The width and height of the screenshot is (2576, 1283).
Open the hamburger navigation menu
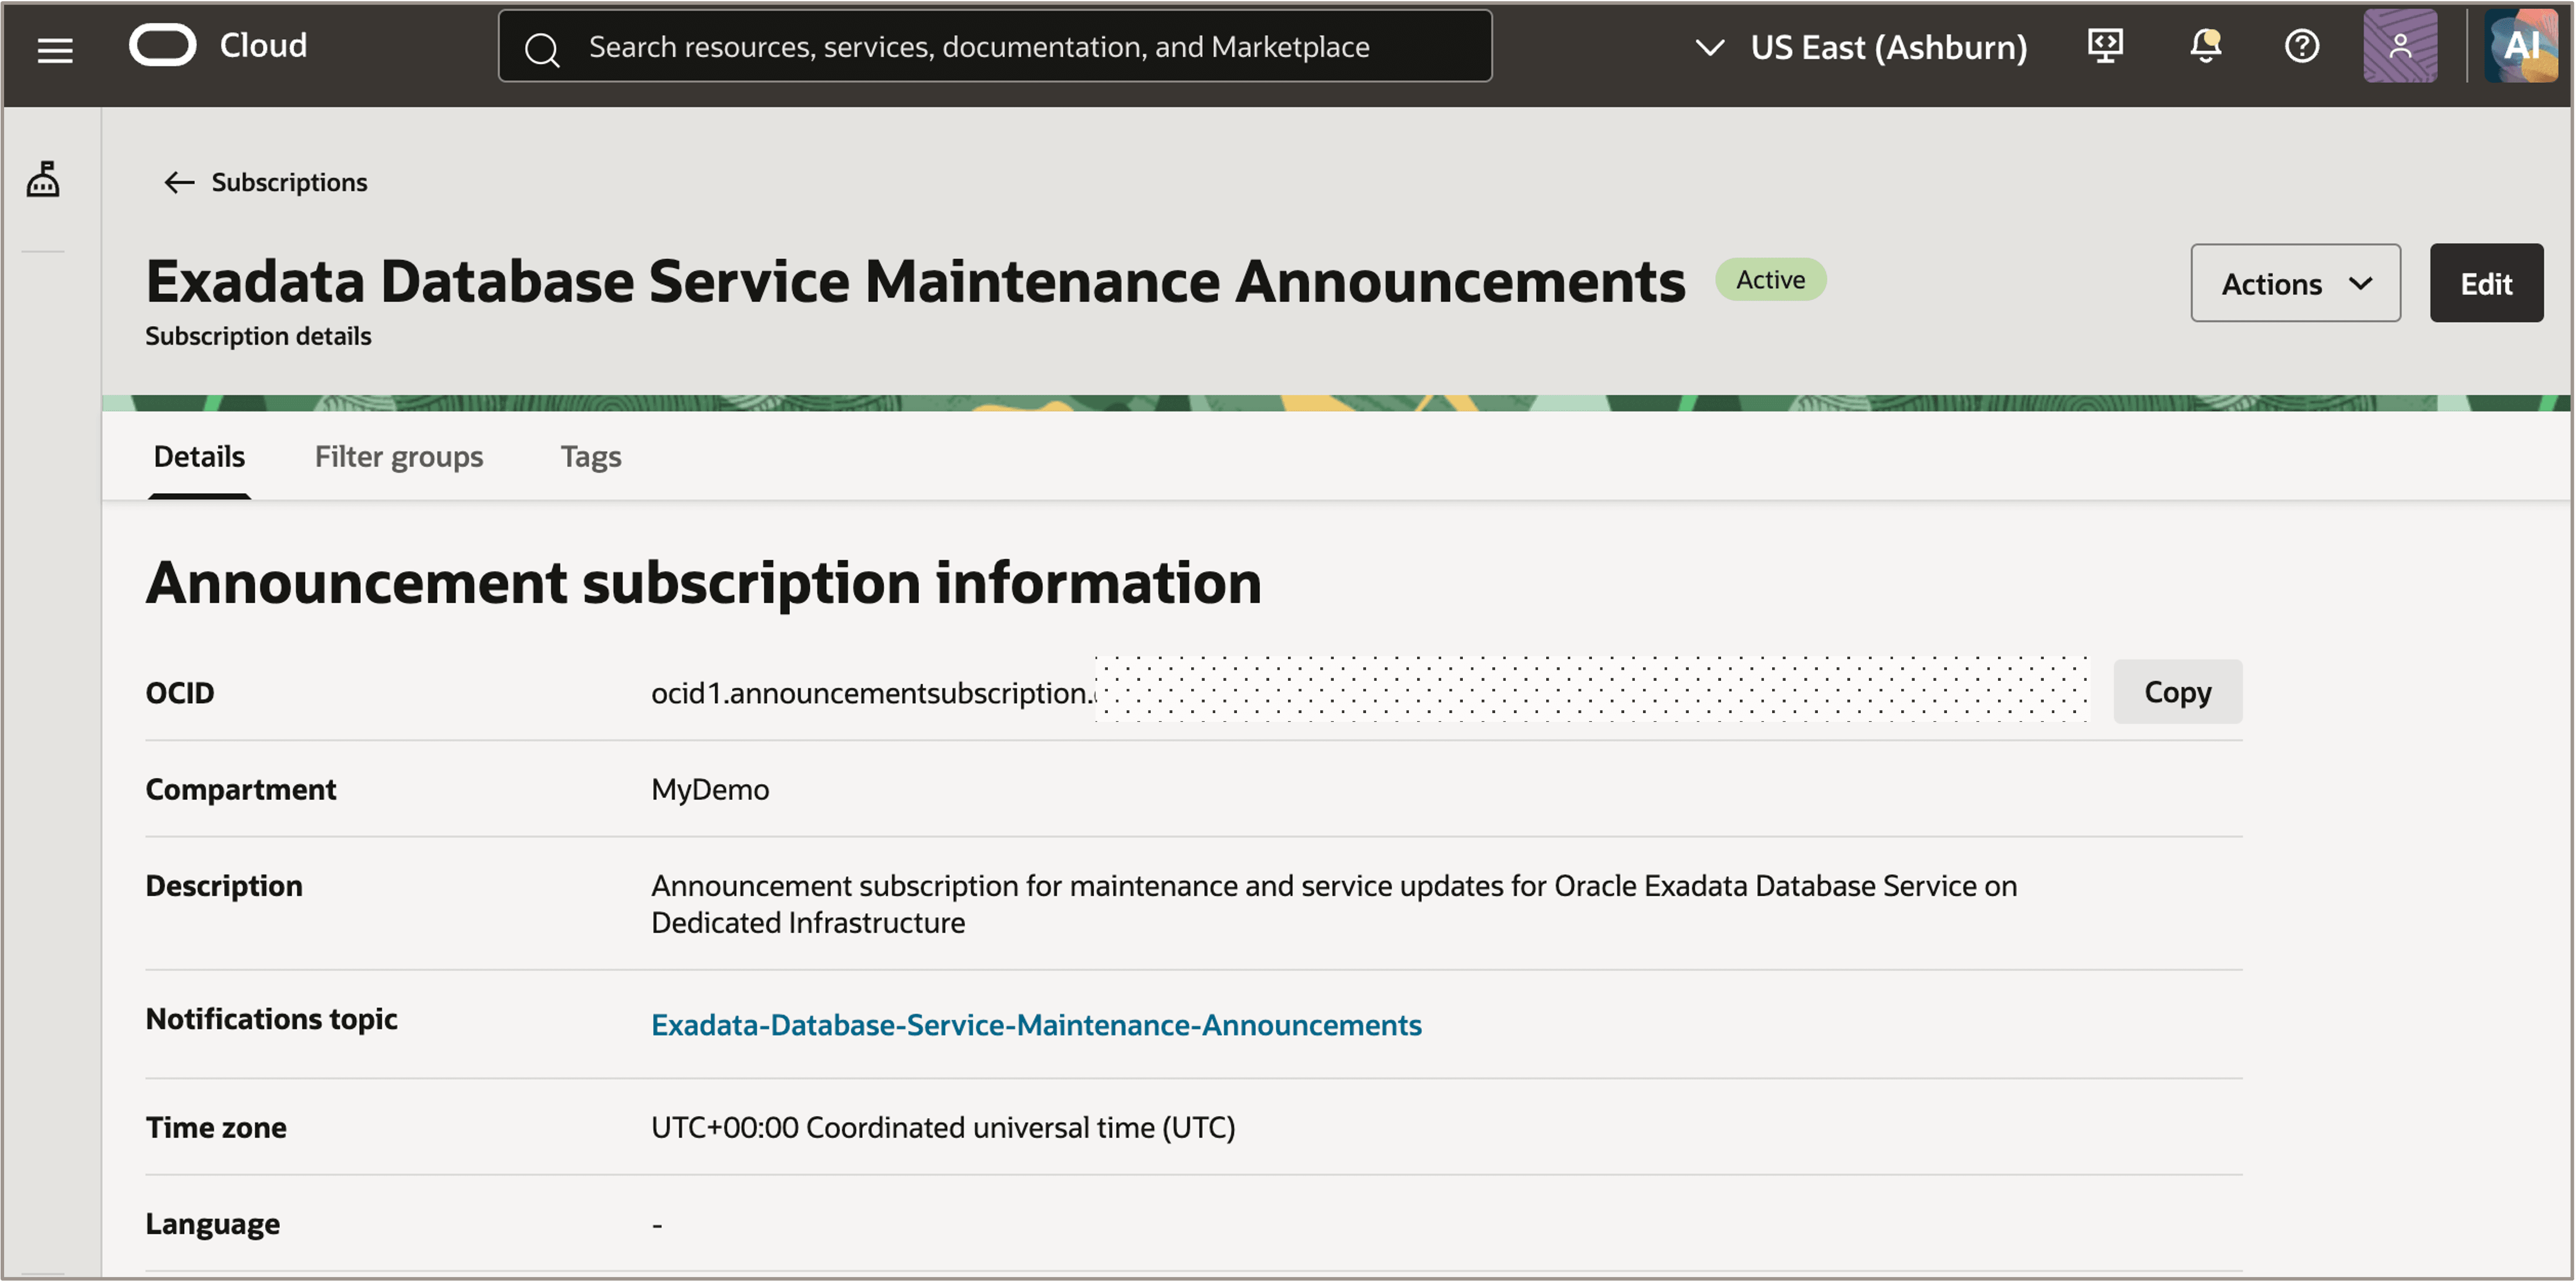coord(55,49)
